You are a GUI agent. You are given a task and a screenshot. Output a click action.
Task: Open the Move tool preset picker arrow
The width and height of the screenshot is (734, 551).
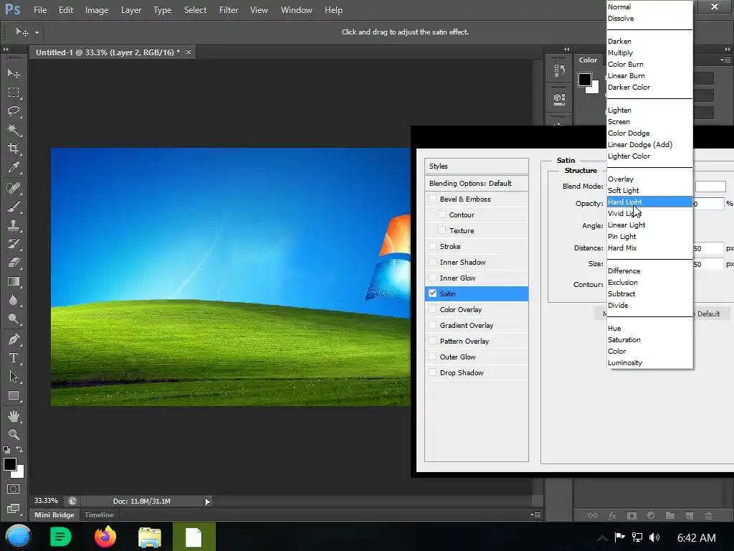click(x=37, y=32)
